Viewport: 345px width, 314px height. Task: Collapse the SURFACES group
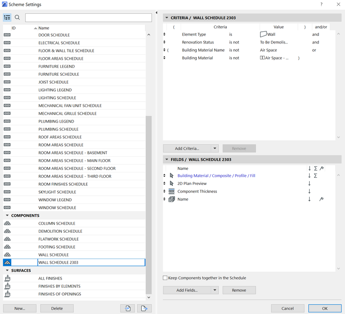pos(7,270)
